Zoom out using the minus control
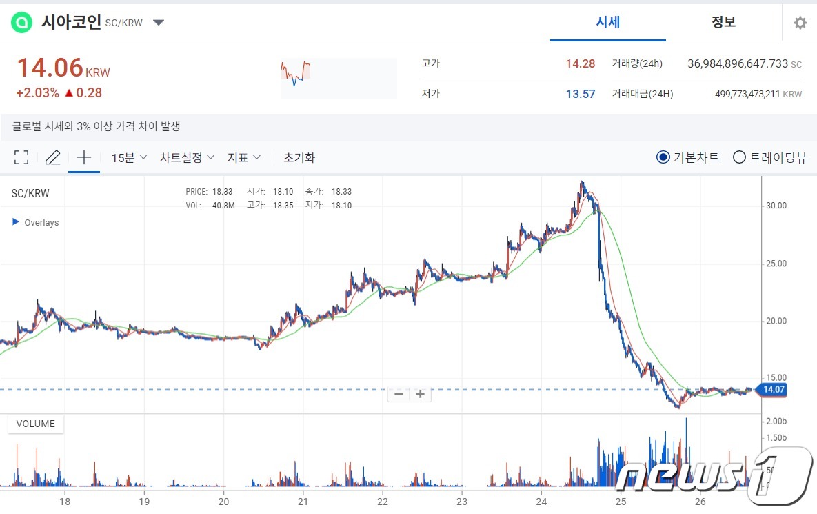 pyautogui.click(x=398, y=393)
